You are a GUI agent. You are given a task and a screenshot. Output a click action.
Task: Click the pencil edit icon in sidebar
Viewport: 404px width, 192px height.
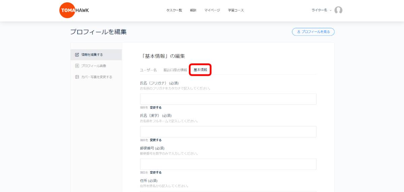click(77, 55)
